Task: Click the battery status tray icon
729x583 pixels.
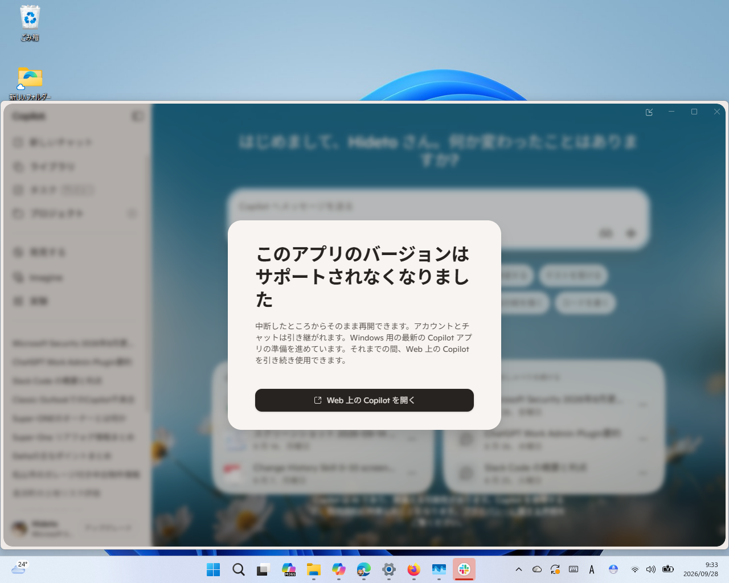Action: pos(668,569)
